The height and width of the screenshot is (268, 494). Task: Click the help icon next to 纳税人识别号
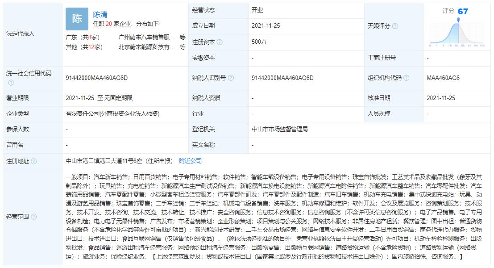[x=231, y=78]
